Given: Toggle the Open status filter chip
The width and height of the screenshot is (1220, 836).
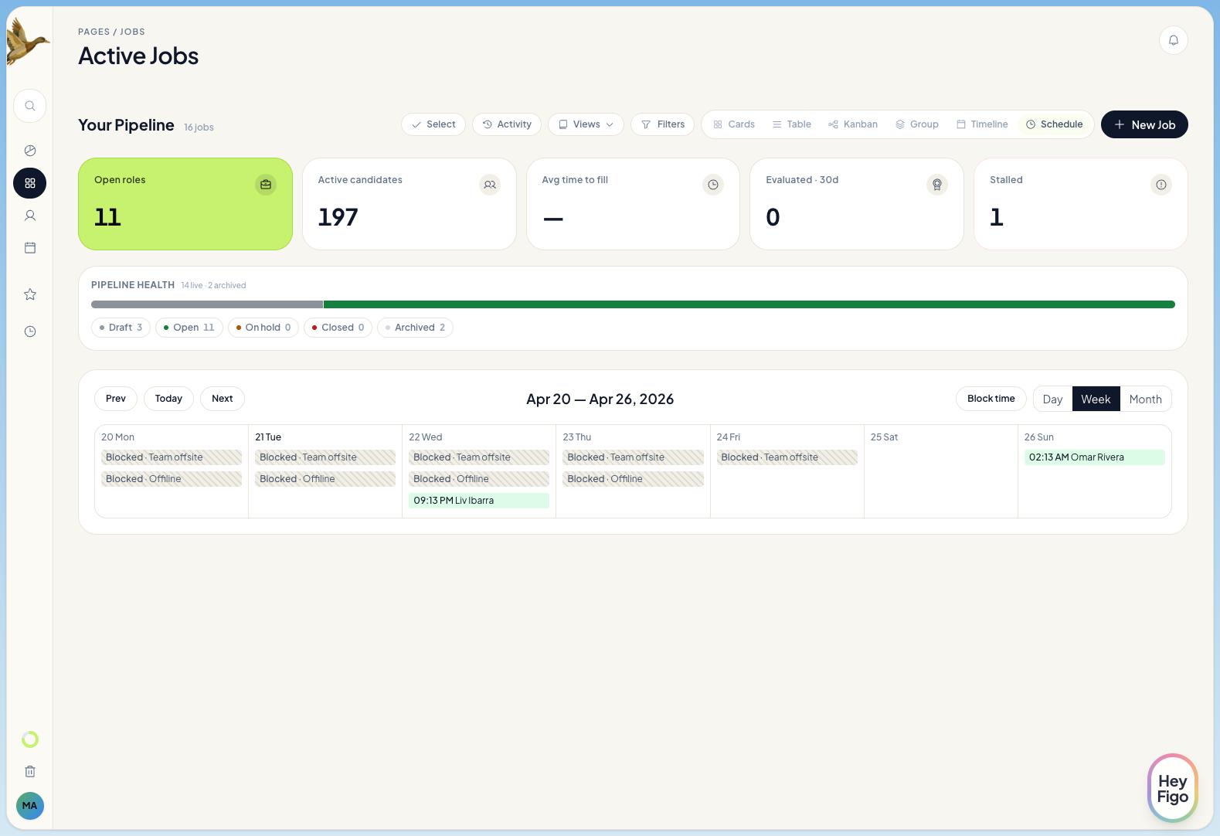Looking at the screenshot, I should pyautogui.click(x=189, y=328).
